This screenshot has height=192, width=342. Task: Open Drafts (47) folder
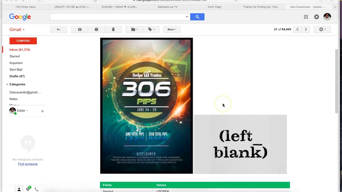tap(17, 76)
